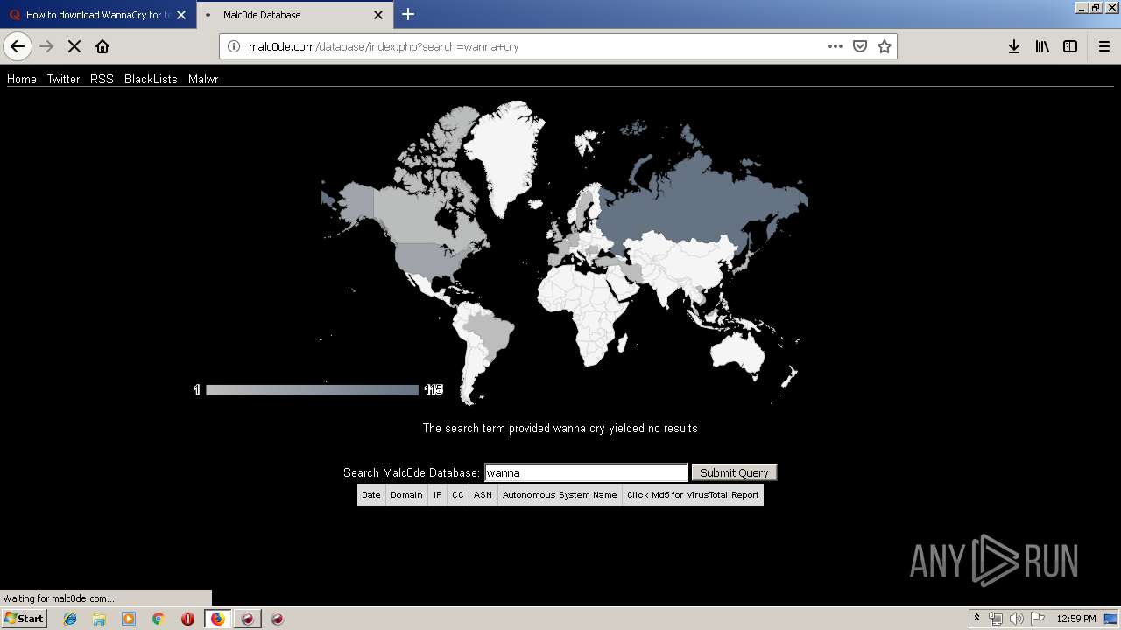
Task: Click the no results message text
Action: (560, 428)
